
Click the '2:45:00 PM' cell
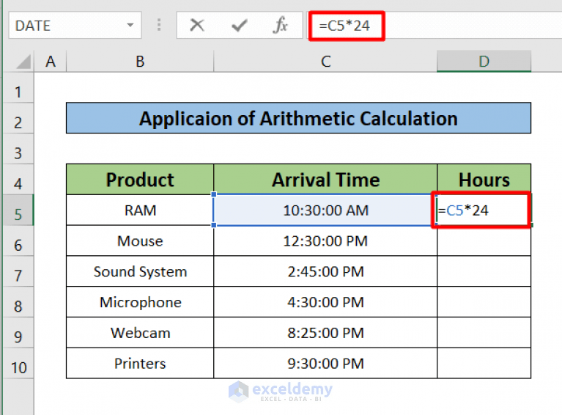(325, 271)
